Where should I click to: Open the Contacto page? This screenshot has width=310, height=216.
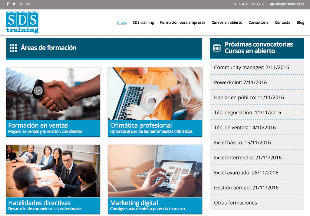(x=282, y=22)
